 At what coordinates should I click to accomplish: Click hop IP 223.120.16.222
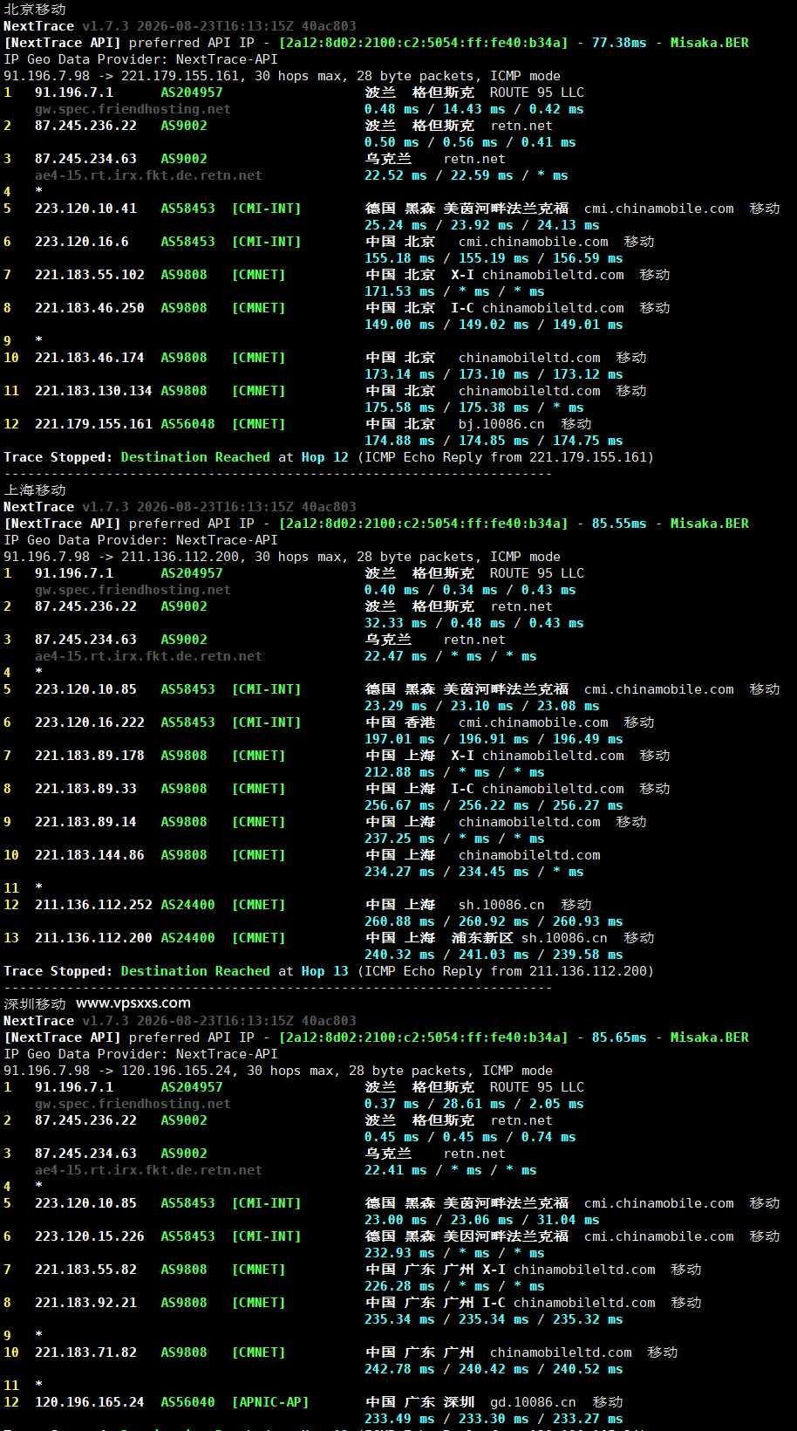coord(90,722)
